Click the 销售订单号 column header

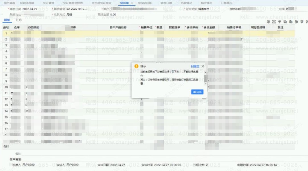234,28
